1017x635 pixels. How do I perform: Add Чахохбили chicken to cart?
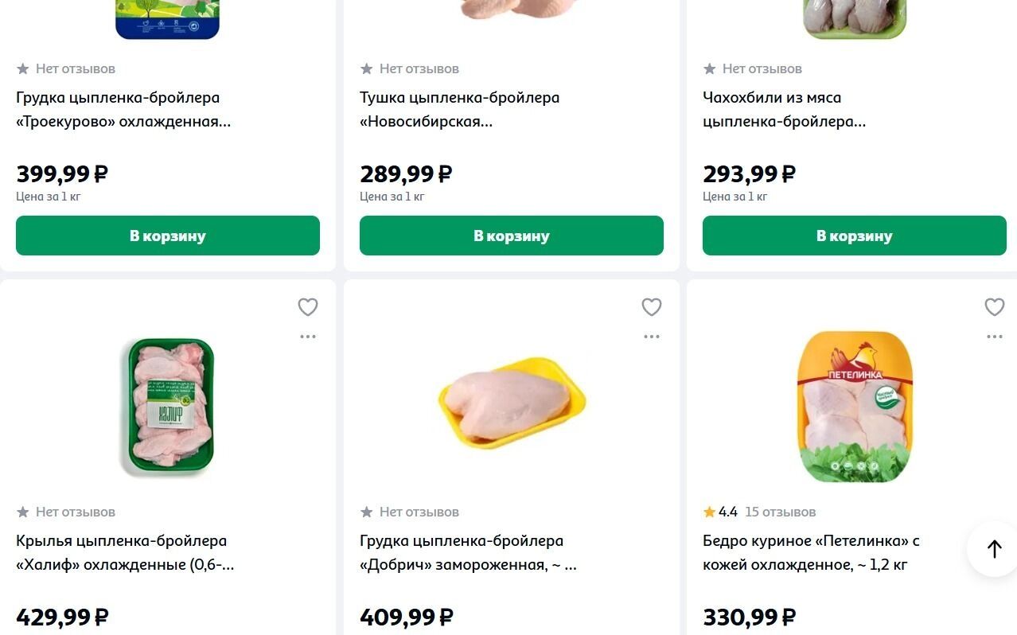click(x=854, y=236)
